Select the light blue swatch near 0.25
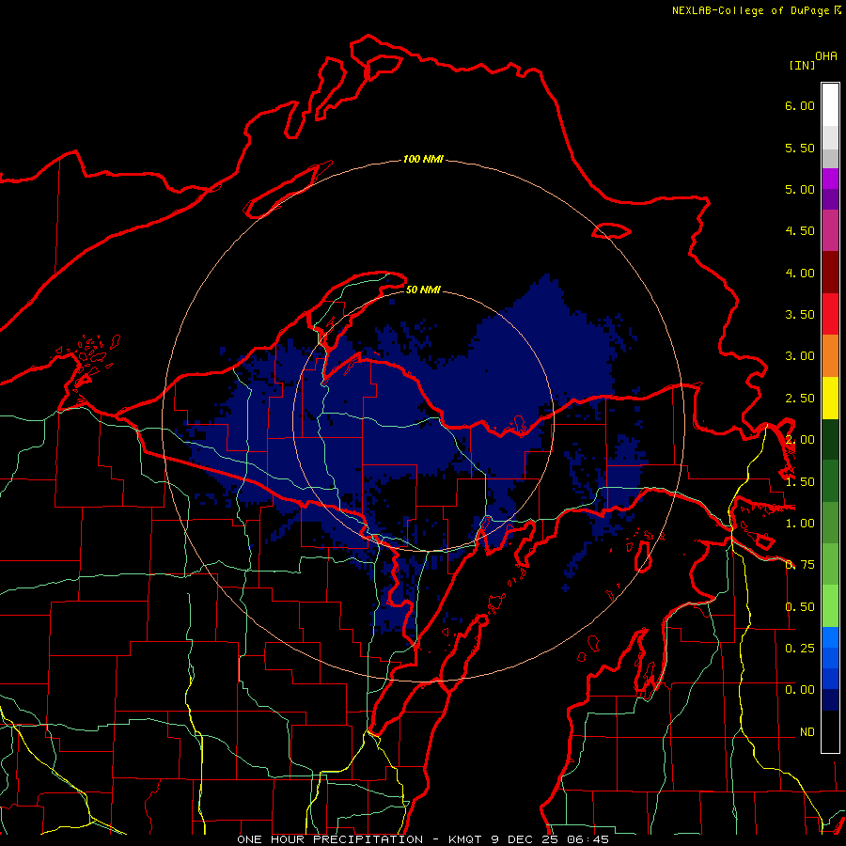The width and height of the screenshot is (846, 846). pos(830,637)
